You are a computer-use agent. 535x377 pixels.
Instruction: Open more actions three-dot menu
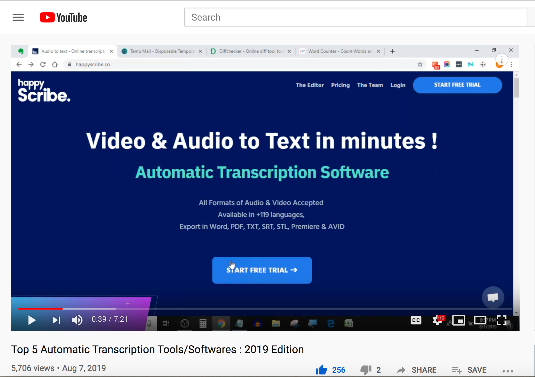(508, 371)
